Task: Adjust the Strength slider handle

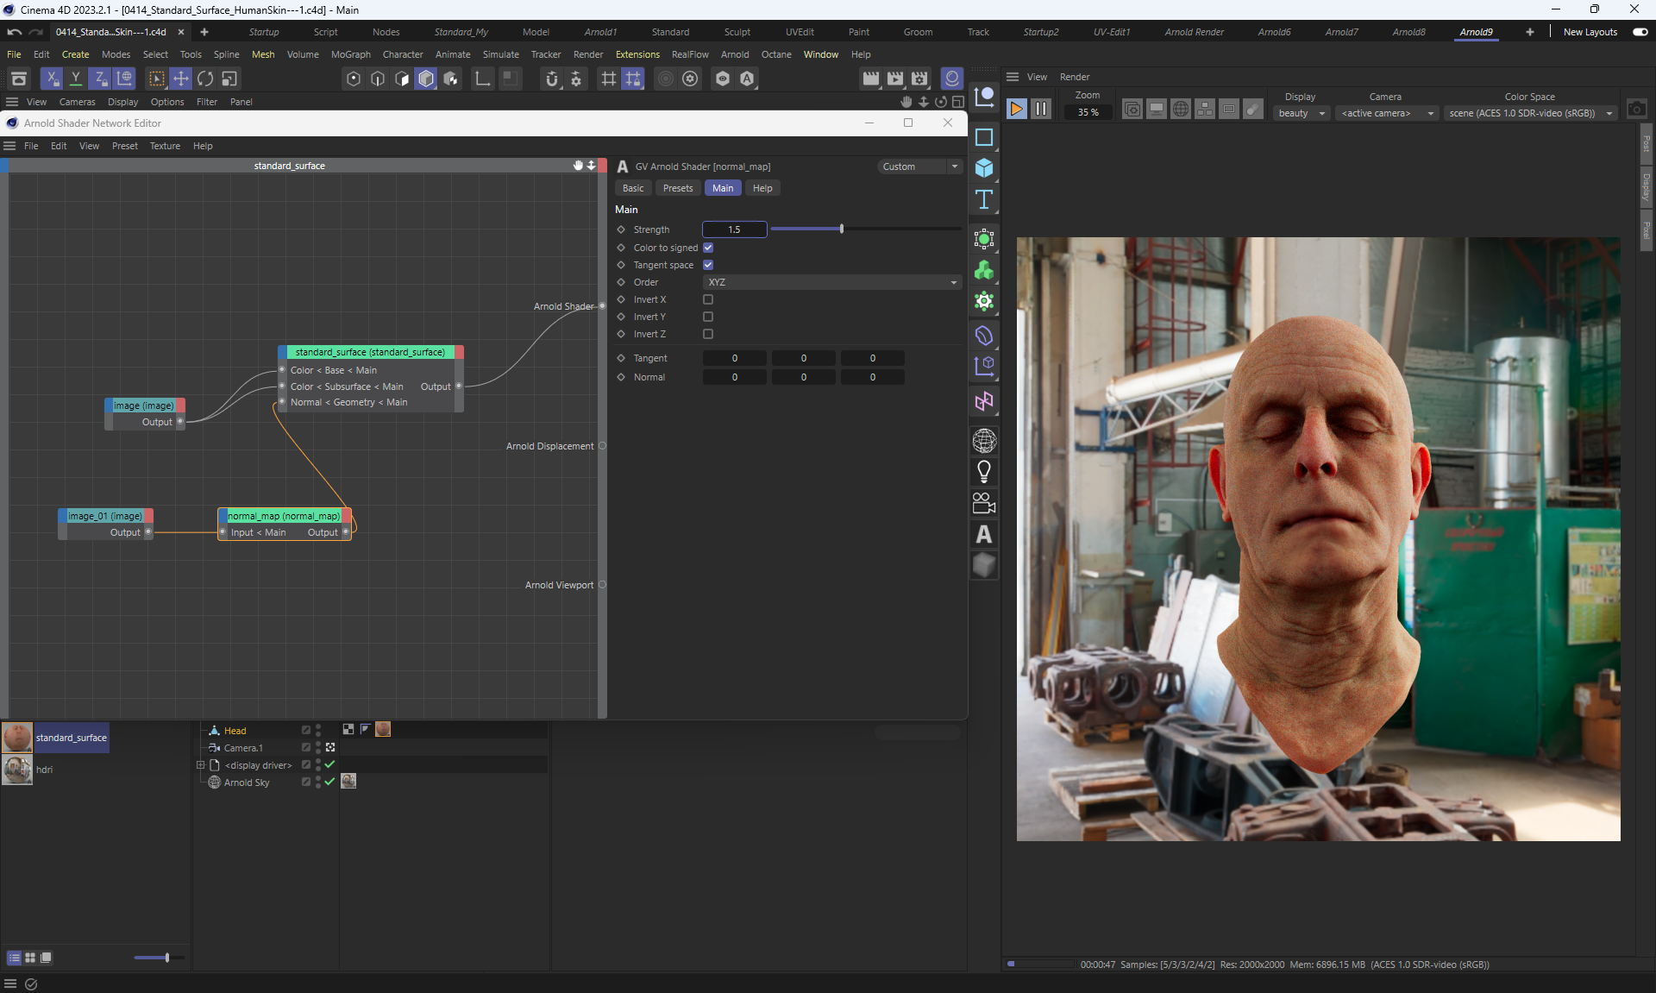Action: (x=841, y=229)
